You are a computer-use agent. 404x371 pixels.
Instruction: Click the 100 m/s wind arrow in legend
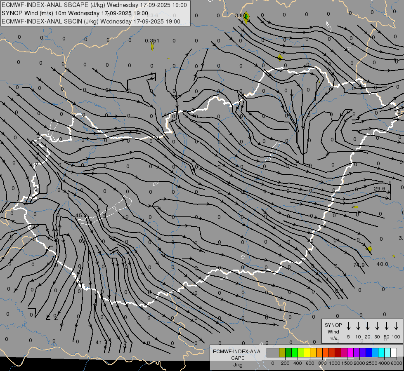pyautogui.click(x=396, y=326)
